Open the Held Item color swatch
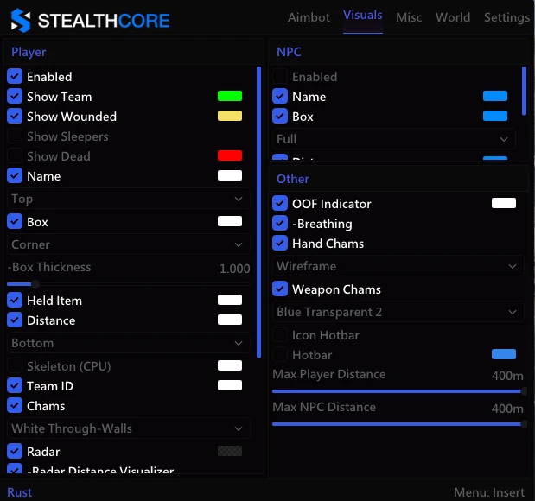 (x=230, y=300)
